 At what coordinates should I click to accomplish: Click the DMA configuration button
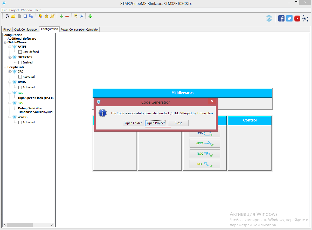click(x=205, y=133)
